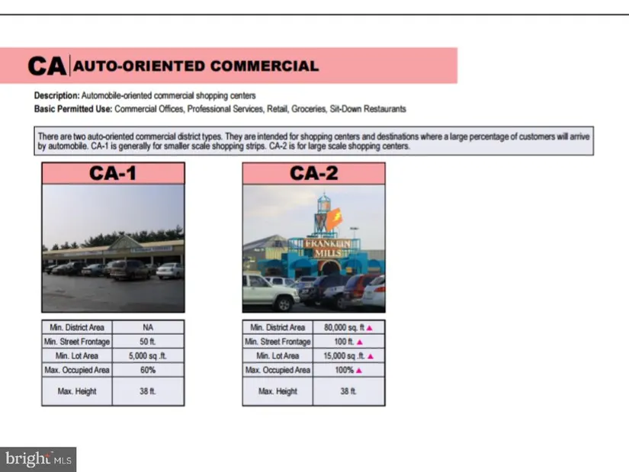Viewport: 629px width, 472px height.
Task: Select CA-2 Max. Height 38 ft. cell
Action: pyautogui.click(x=348, y=391)
